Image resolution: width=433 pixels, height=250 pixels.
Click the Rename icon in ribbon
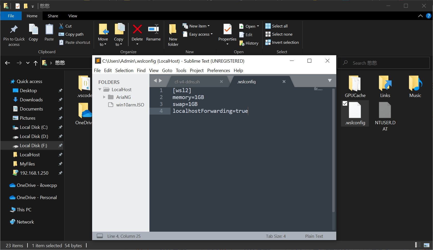pos(153,30)
